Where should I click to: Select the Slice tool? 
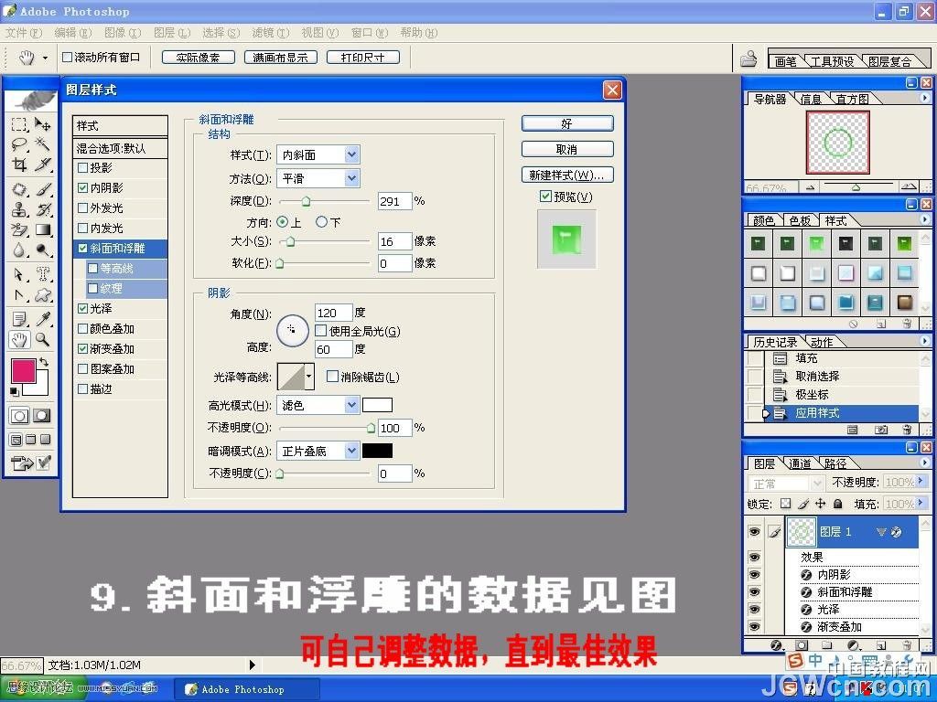[x=42, y=165]
